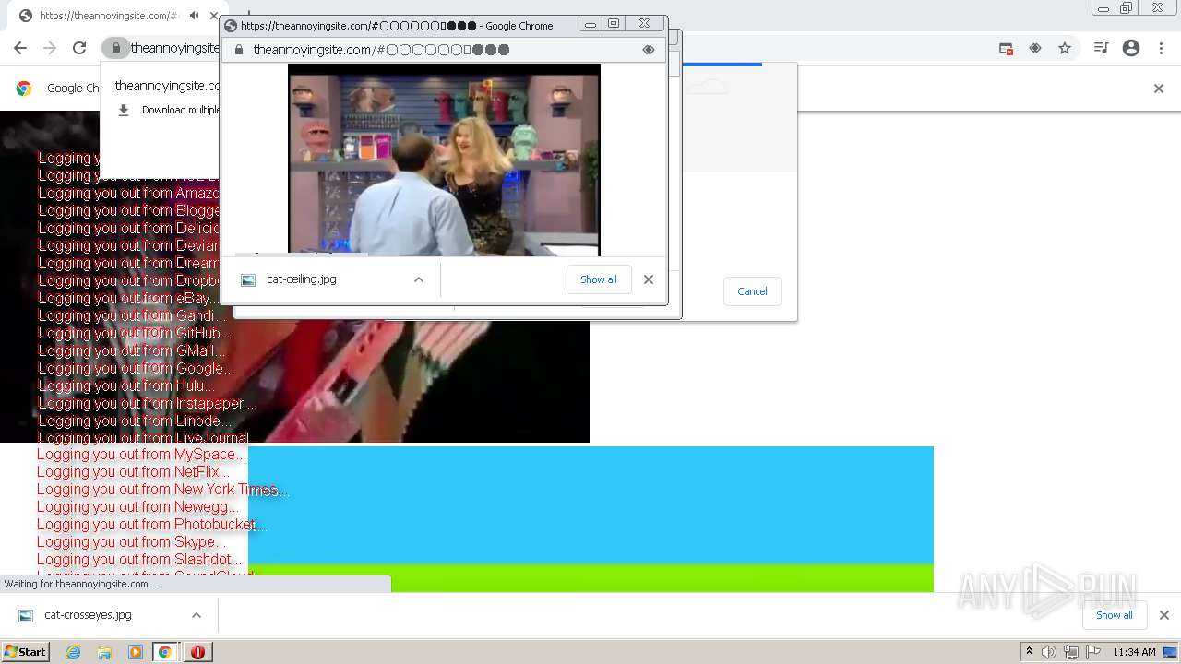Viewport: 1181px width, 664px height.
Task: Click the Chrome taskbar button
Action: (x=166, y=652)
